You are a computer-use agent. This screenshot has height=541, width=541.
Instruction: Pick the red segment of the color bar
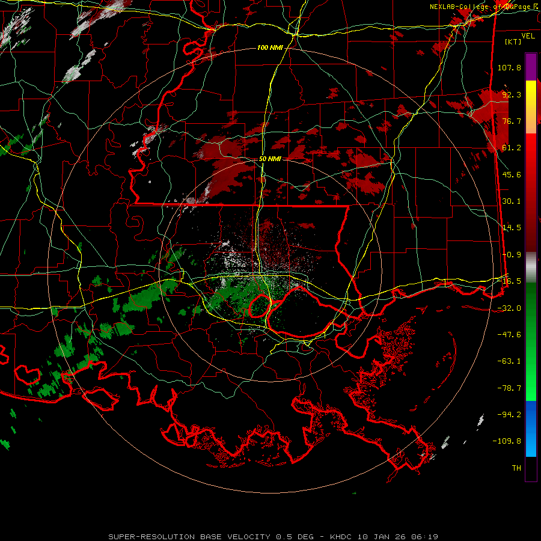(x=531, y=193)
